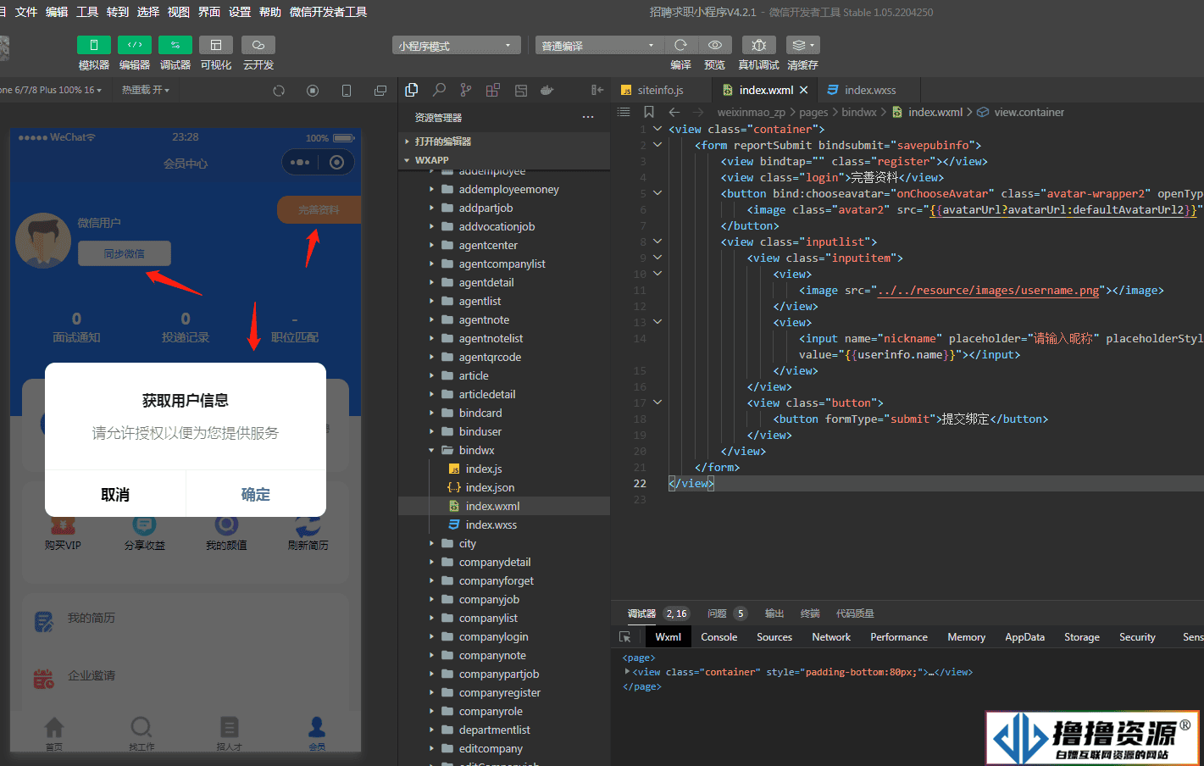The image size is (1204, 766).
Task: Expand the open editors section
Action: click(504, 142)
